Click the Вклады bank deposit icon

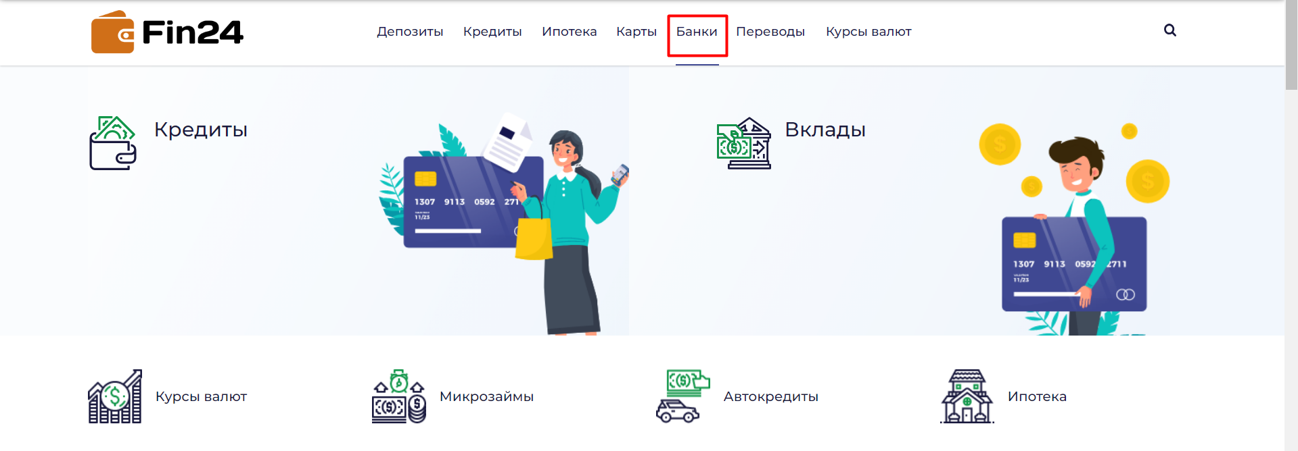[744, 143]
